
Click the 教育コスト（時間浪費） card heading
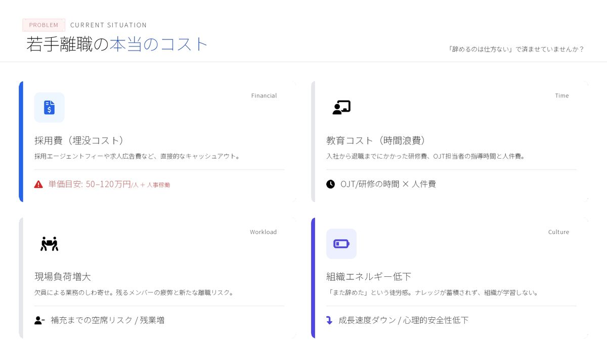click(376, 140)
